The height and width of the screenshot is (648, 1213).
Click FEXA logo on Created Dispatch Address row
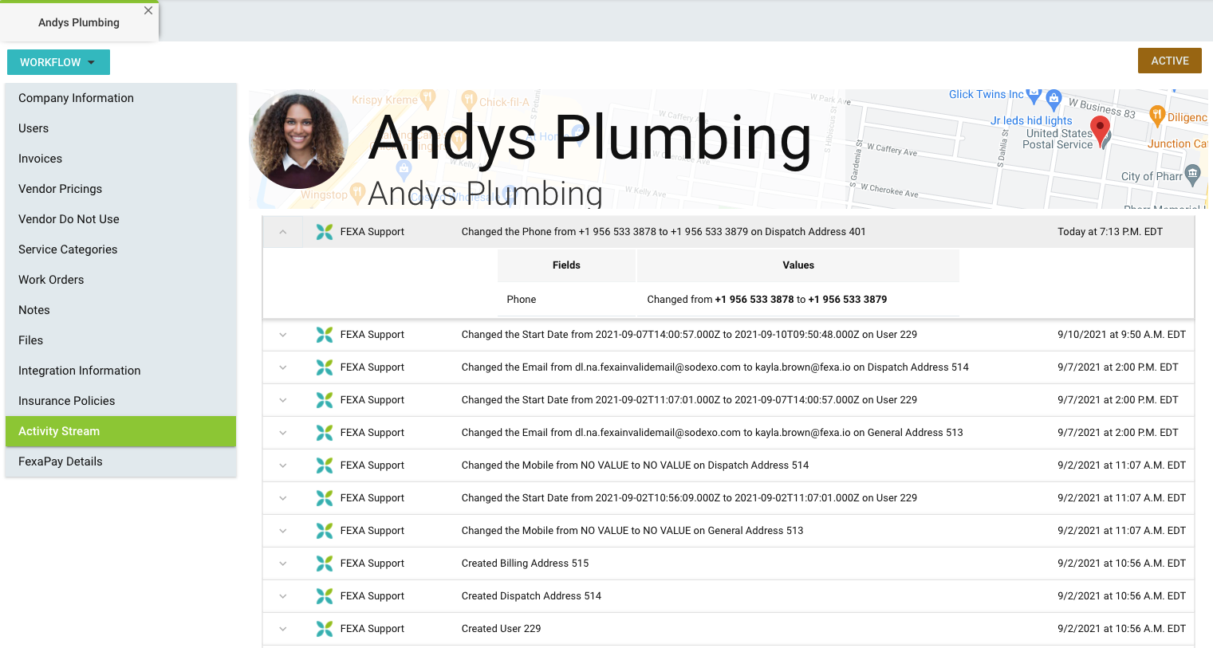click(325, 596)
